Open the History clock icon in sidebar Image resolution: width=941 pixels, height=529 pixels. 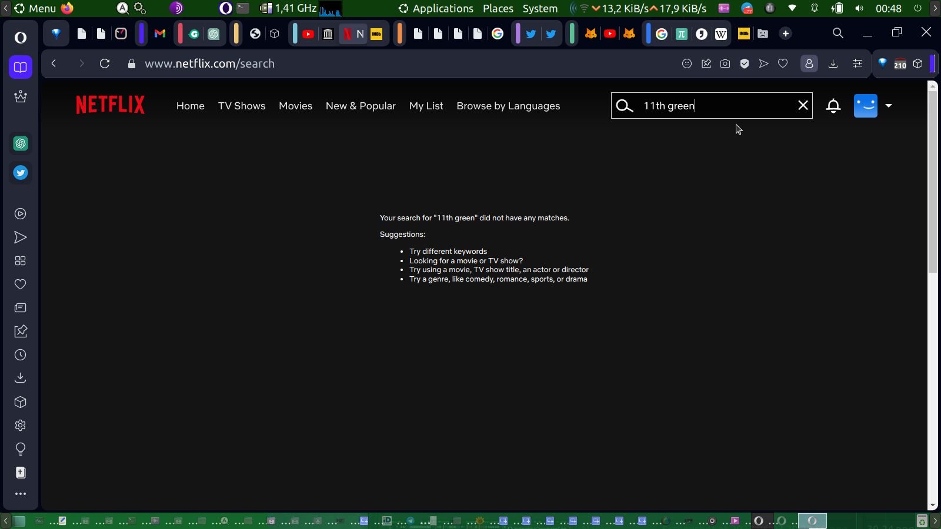[x=21, y=355]
